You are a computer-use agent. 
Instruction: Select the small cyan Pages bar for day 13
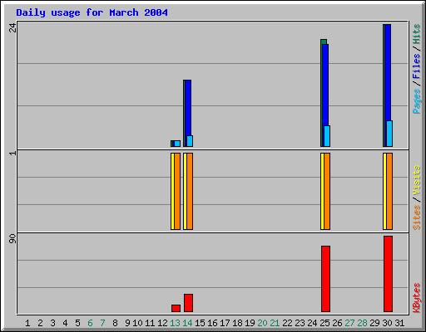coord(177,144)
